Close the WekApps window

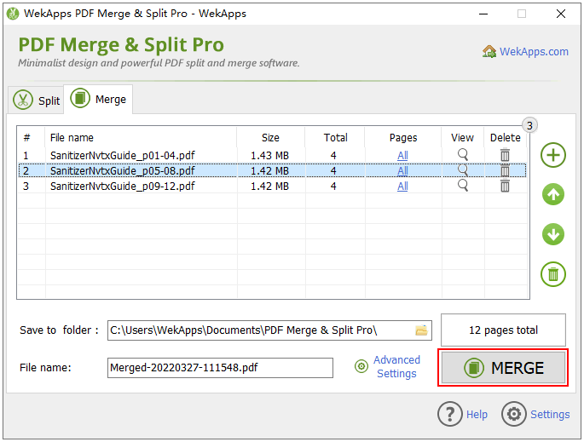click(x=560, y=14)
